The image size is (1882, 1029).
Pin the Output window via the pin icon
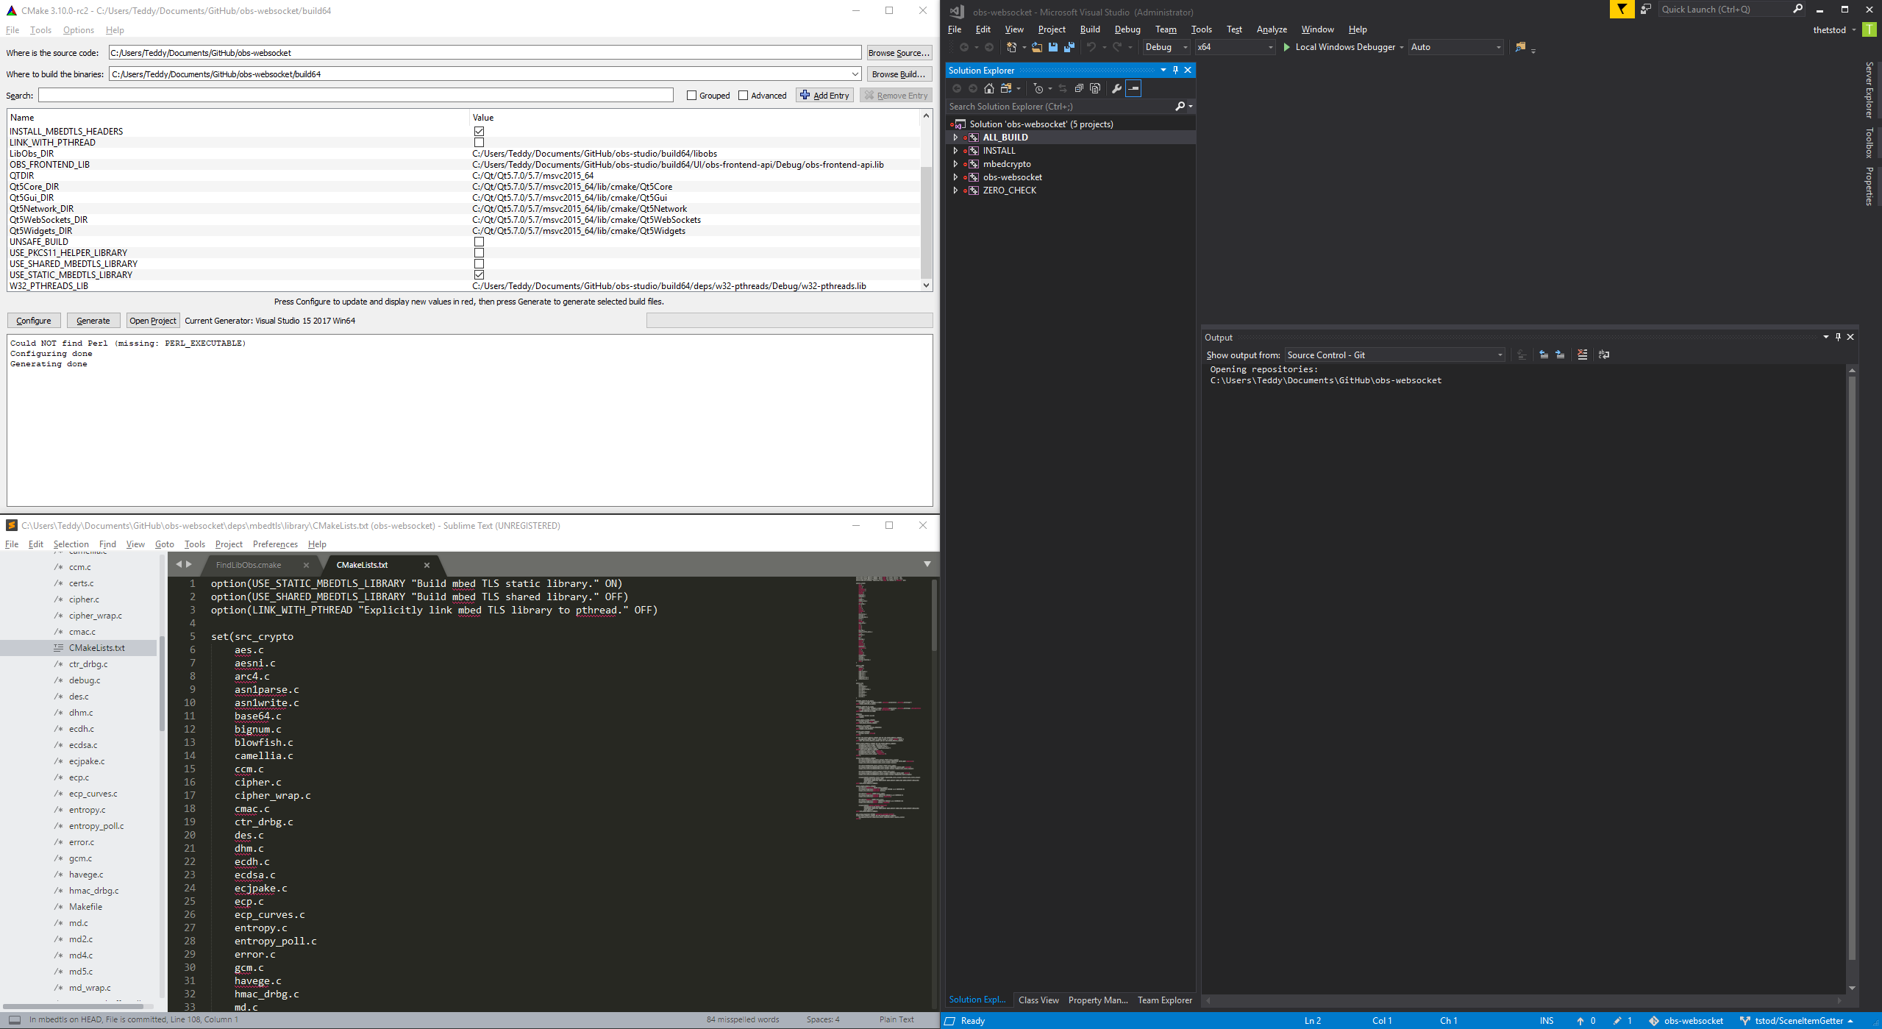1837,337
